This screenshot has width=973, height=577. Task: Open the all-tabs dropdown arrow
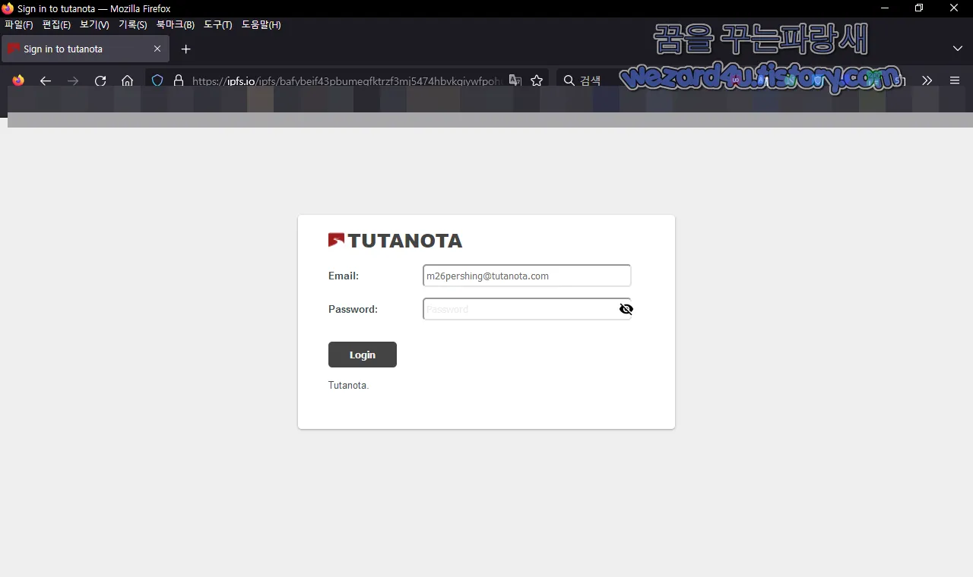(x=958, y=49)
